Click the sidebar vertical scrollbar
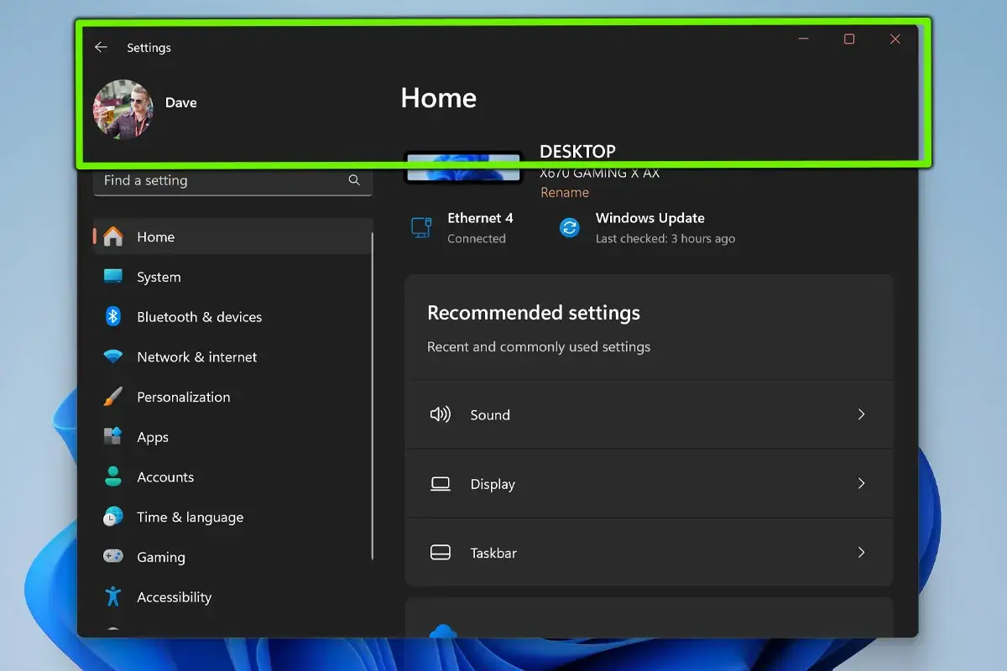Screen dimensions: 1007x671 point(373,396)
